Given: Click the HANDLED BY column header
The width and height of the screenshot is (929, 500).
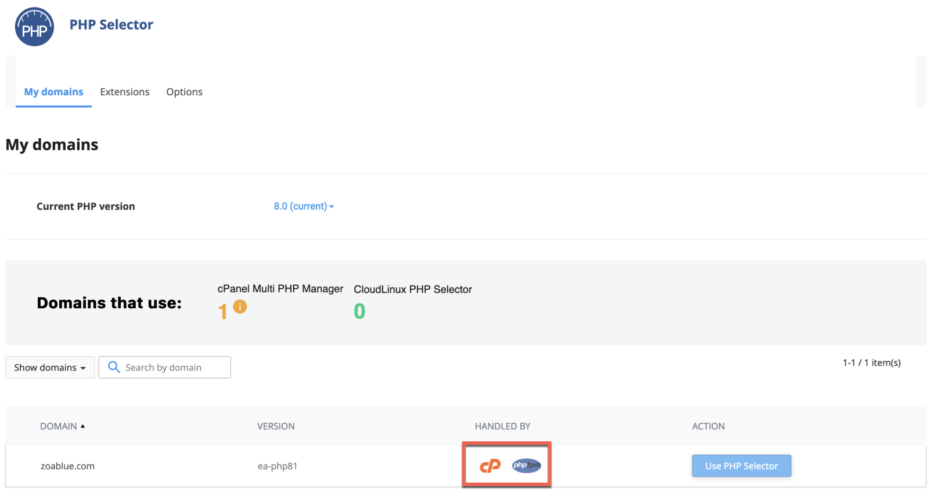Looking at the screenshot, I should (x=502, y=426).
